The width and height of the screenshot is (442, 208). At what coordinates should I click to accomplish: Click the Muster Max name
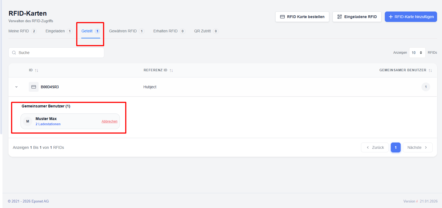pyautogui.click(x=46, y=119)
